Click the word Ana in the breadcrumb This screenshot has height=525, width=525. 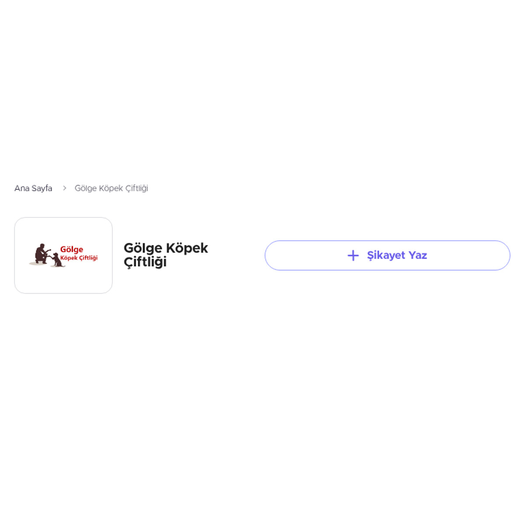tap(22, 188)
